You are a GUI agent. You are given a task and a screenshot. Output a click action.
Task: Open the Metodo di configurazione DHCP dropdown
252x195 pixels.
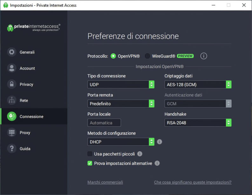tap(121, 142)
